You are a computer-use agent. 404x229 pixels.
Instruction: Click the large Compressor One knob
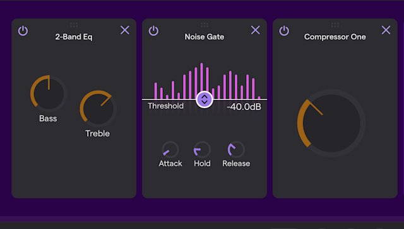click(331, 123)
